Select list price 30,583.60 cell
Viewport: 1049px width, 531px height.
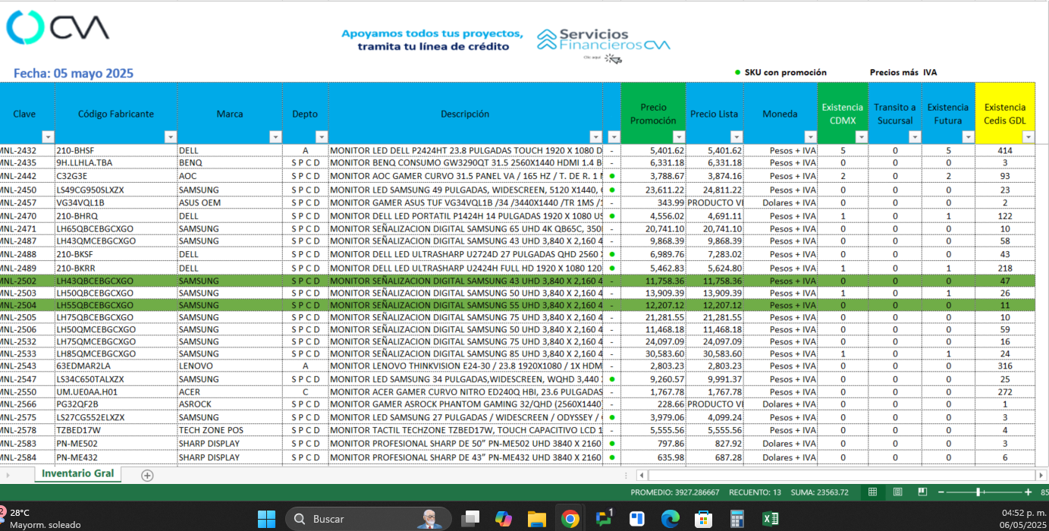click(x=715, y=353)
